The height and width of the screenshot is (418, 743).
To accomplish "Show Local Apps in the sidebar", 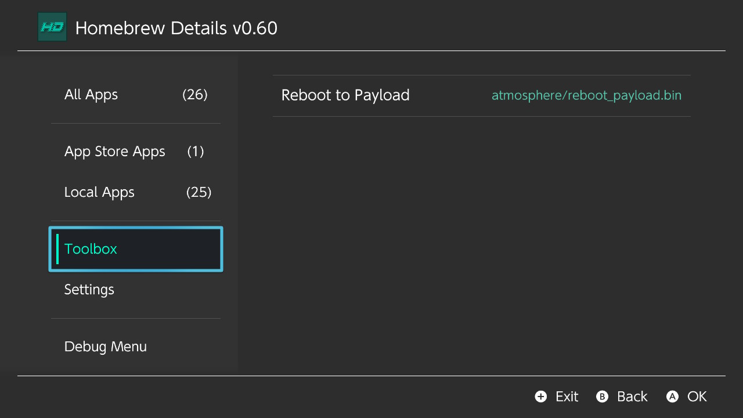I will [136, 192].
